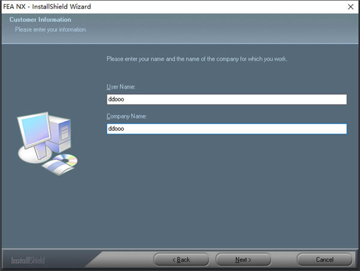This screenshot has height=271, width=360.
Task: Click the Next button
Action: pos(243,260)
